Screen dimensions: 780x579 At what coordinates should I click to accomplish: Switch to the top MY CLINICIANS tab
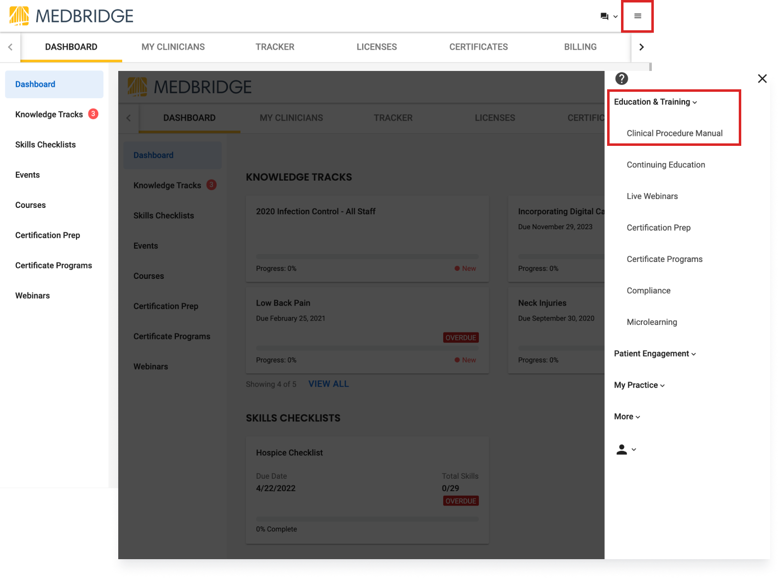173,47
